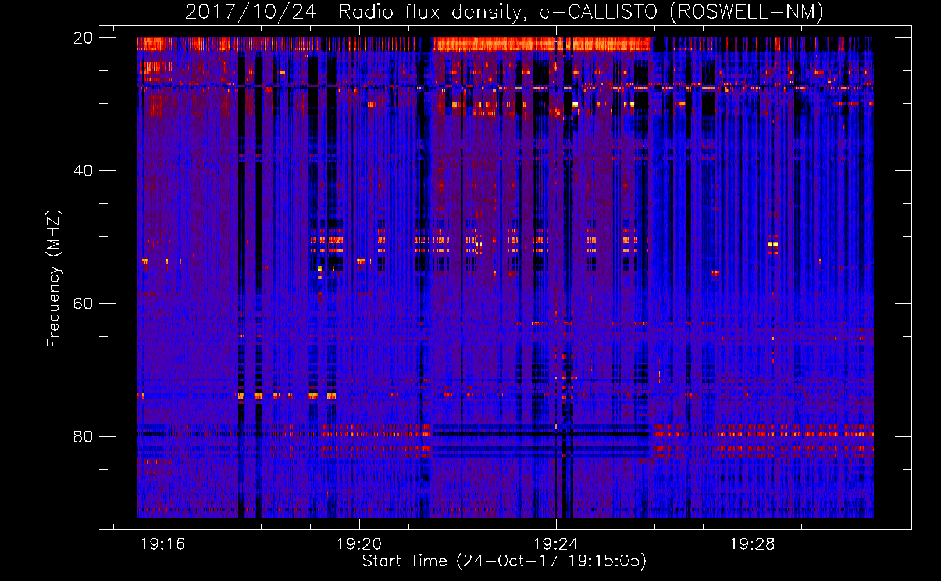The image size is (941, 581).
Task: Click the 19:28 time tick label
Action: (753, 544)
